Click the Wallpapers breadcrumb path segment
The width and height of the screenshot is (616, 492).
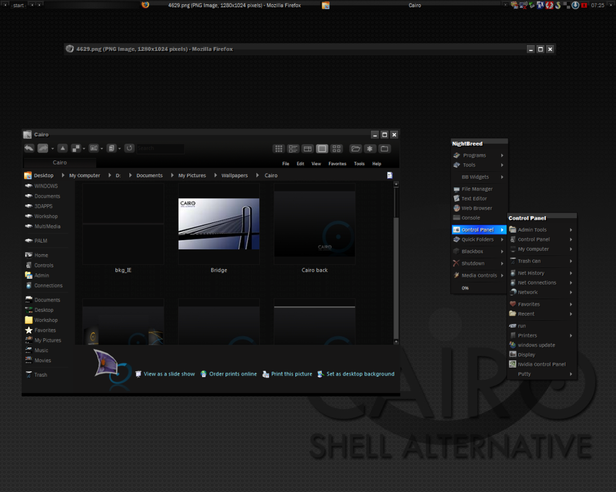click(235, 175)
